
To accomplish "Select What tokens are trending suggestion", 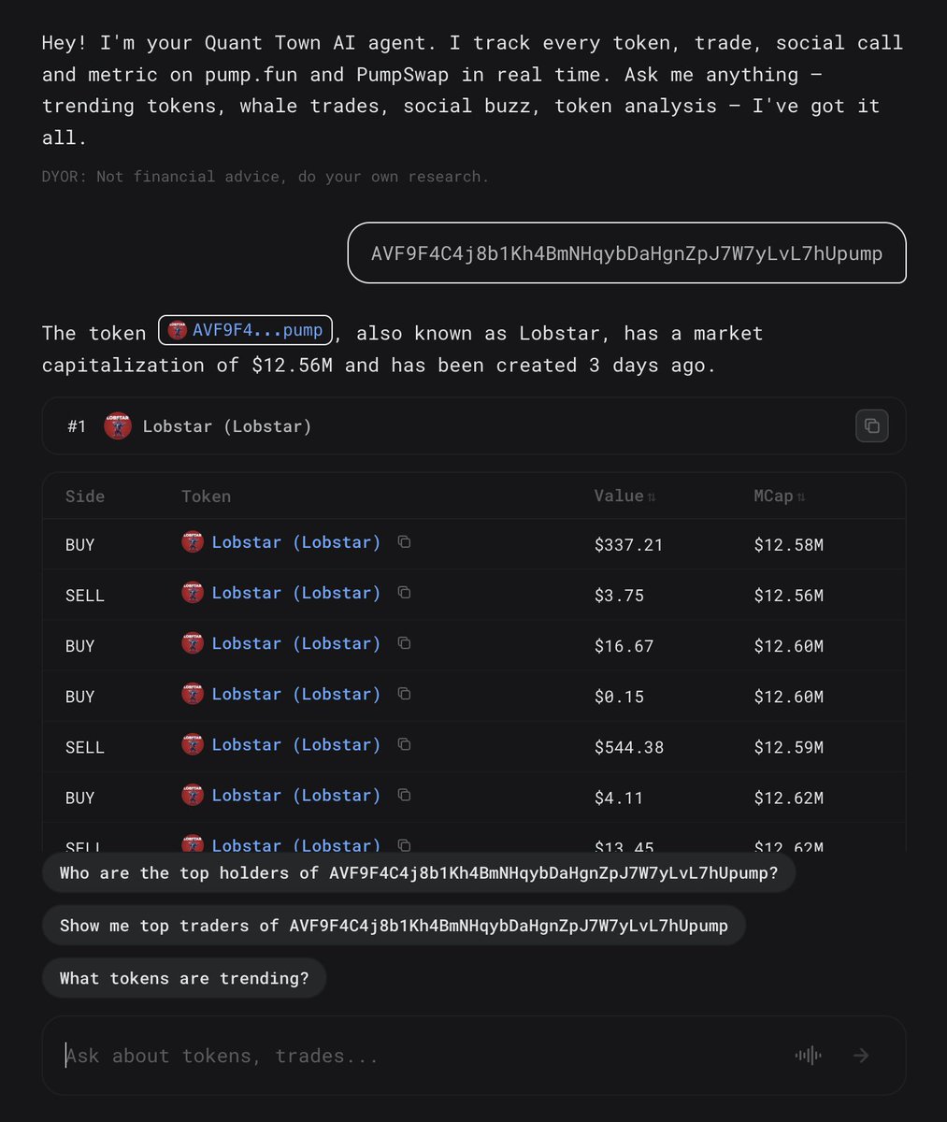I will (x=184, y=978).
